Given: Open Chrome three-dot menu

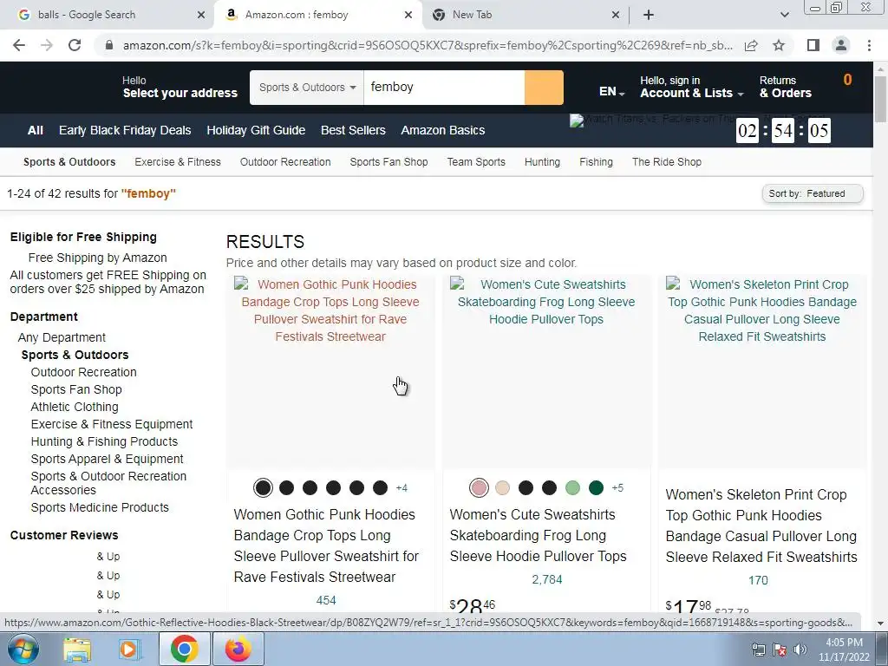Looking at the screenshot, I should (869, 45).
